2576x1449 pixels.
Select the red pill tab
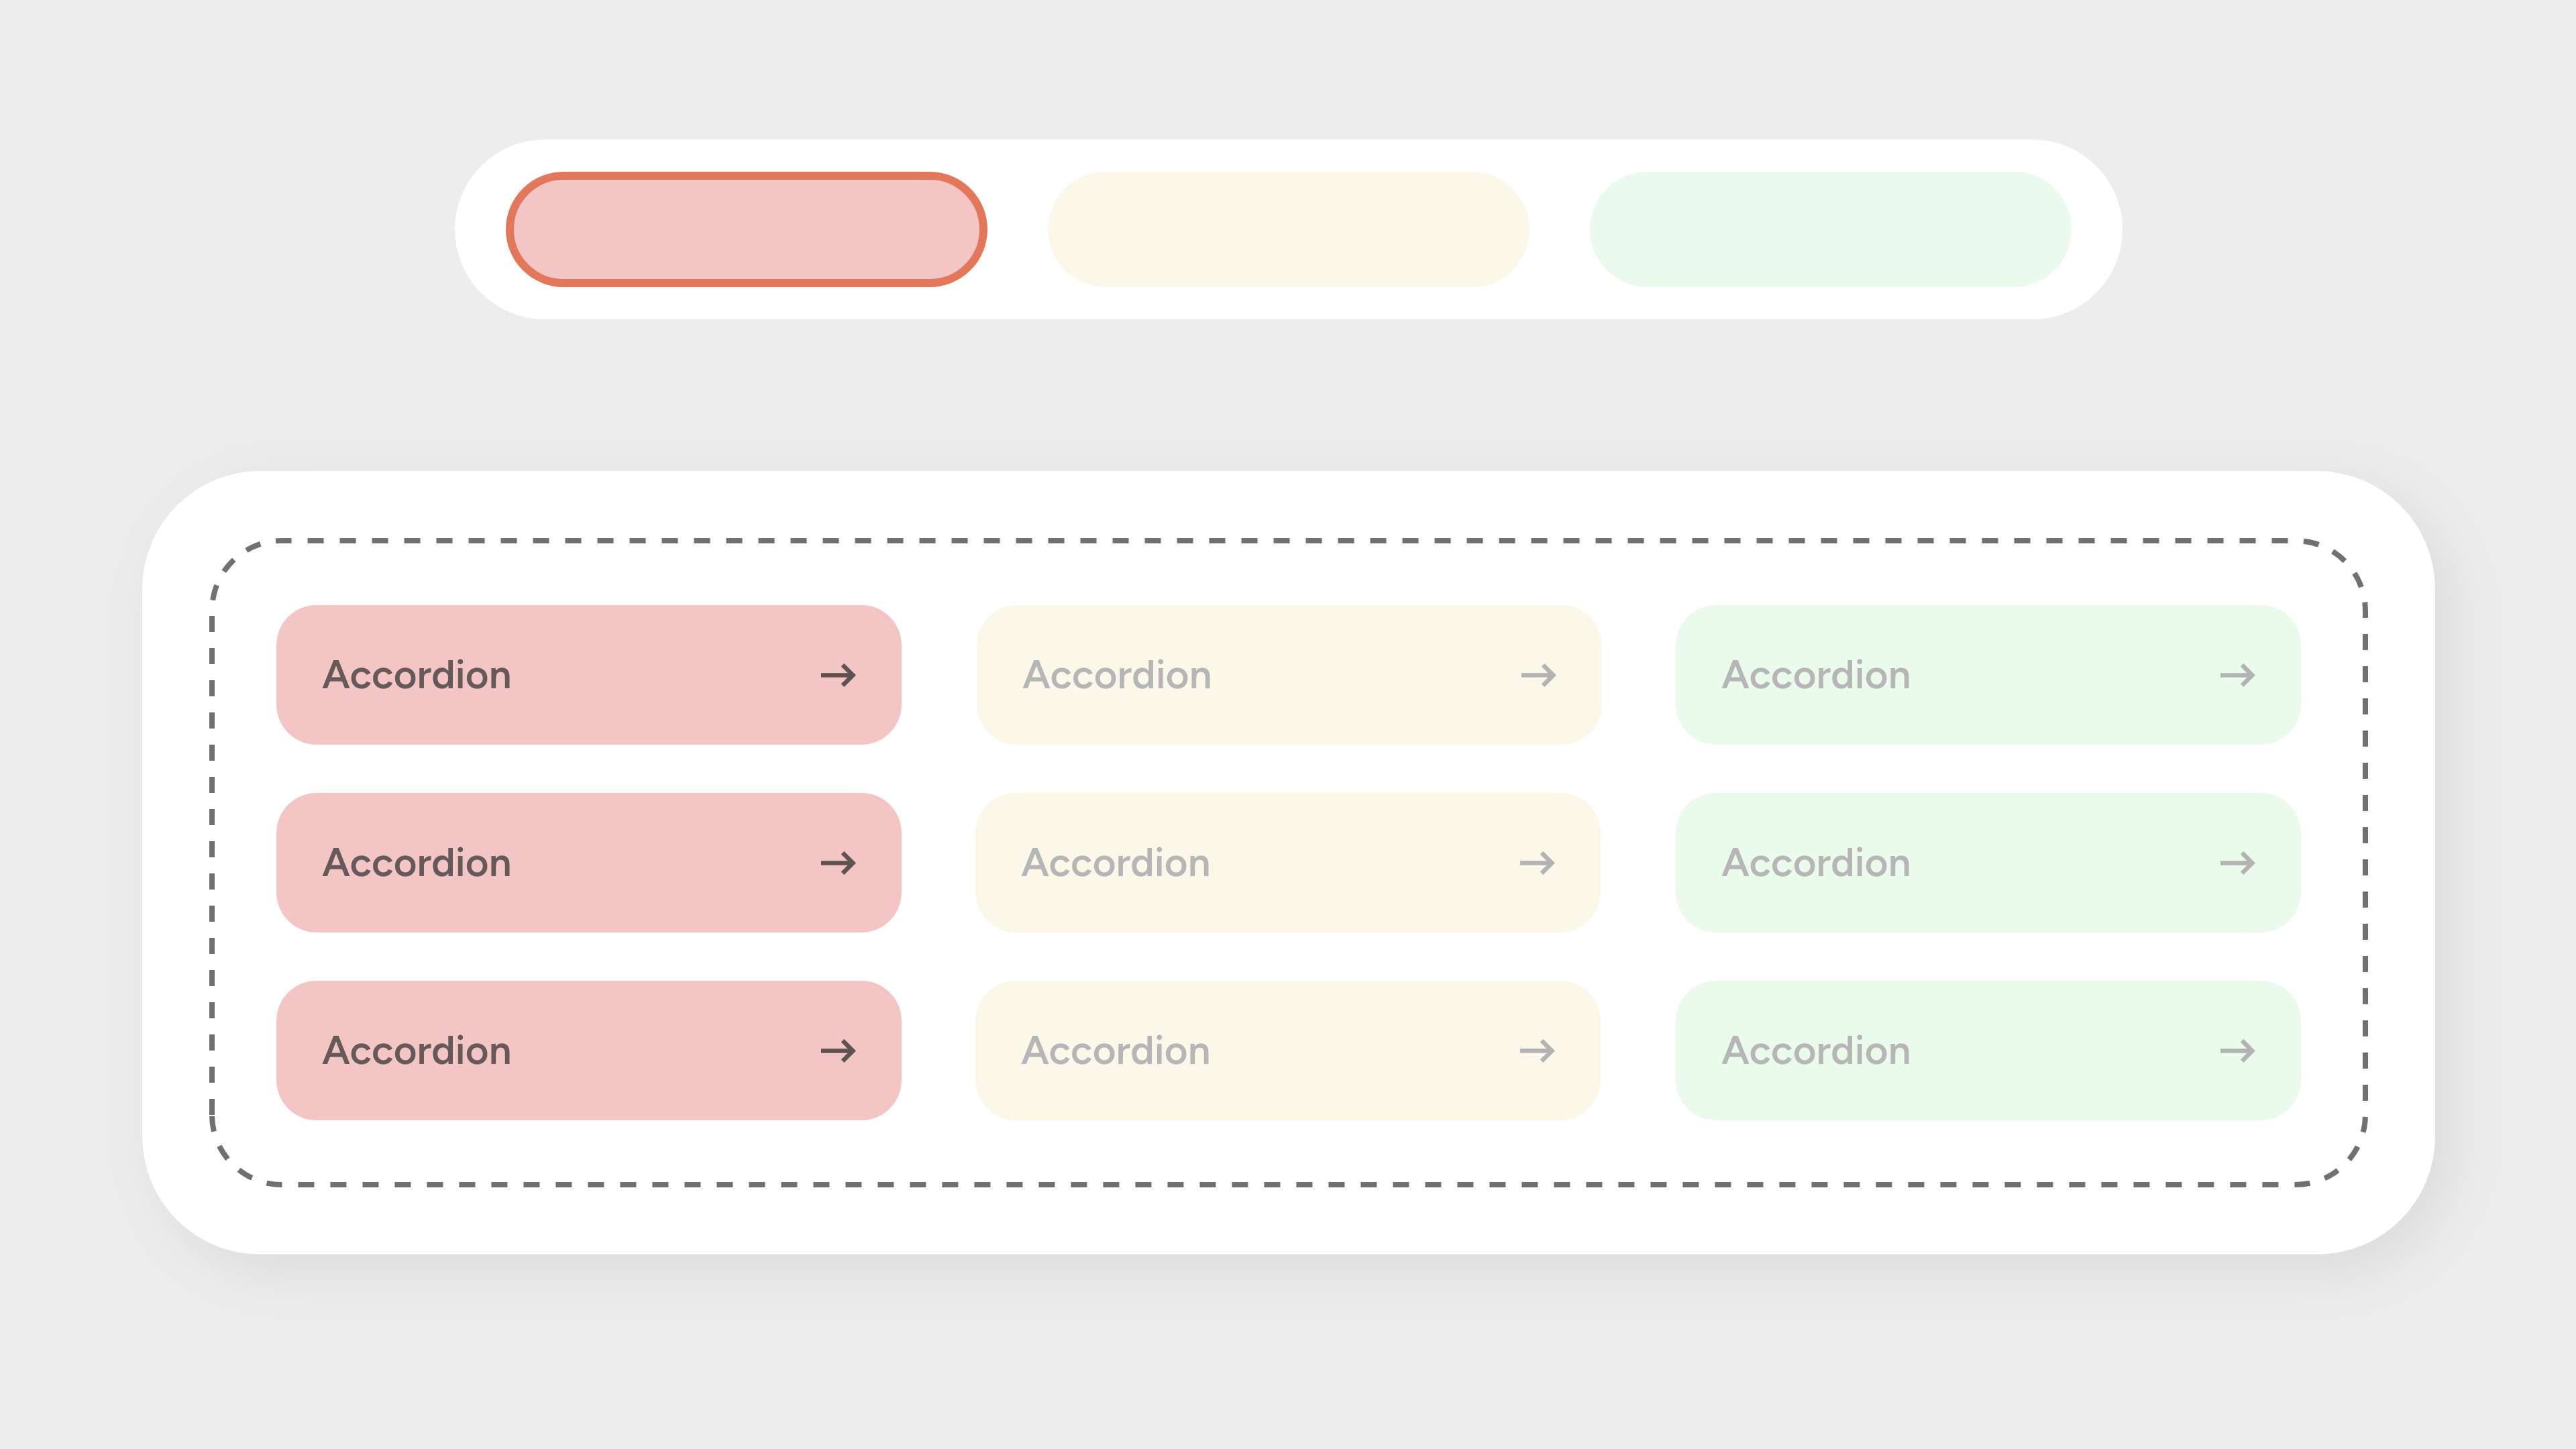[x=746, y=229]
